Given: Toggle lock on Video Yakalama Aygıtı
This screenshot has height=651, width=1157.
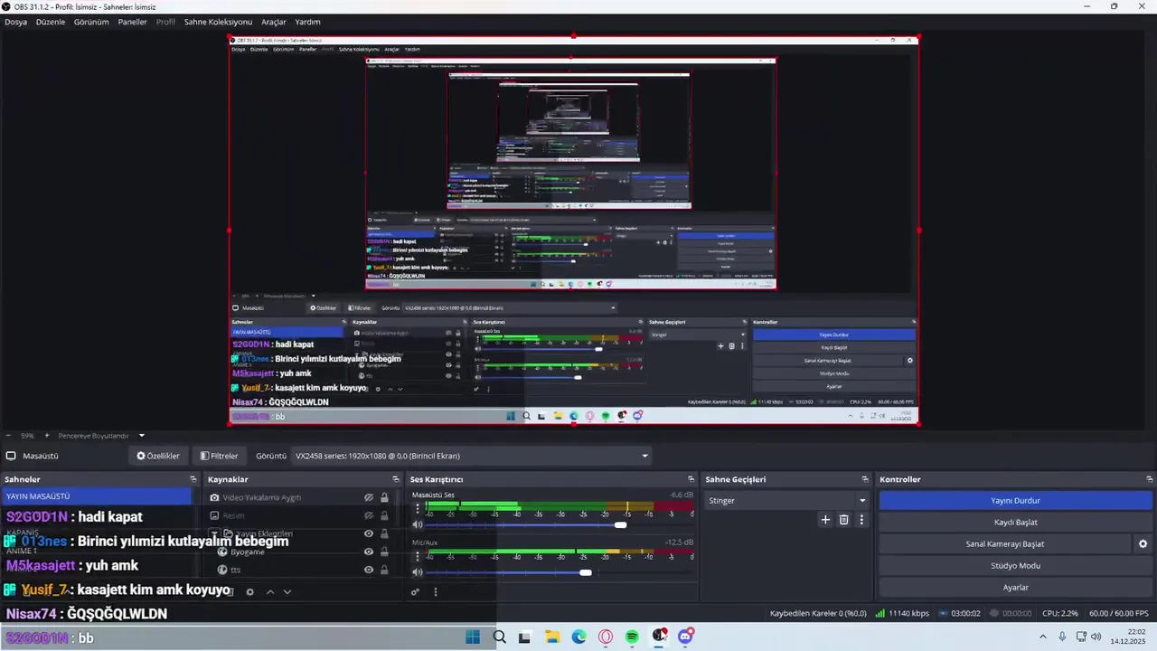Looking at the screenshot, I should click(384, 497).
